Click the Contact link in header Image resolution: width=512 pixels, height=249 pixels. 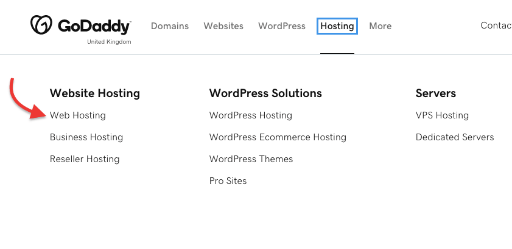point(496,26)
